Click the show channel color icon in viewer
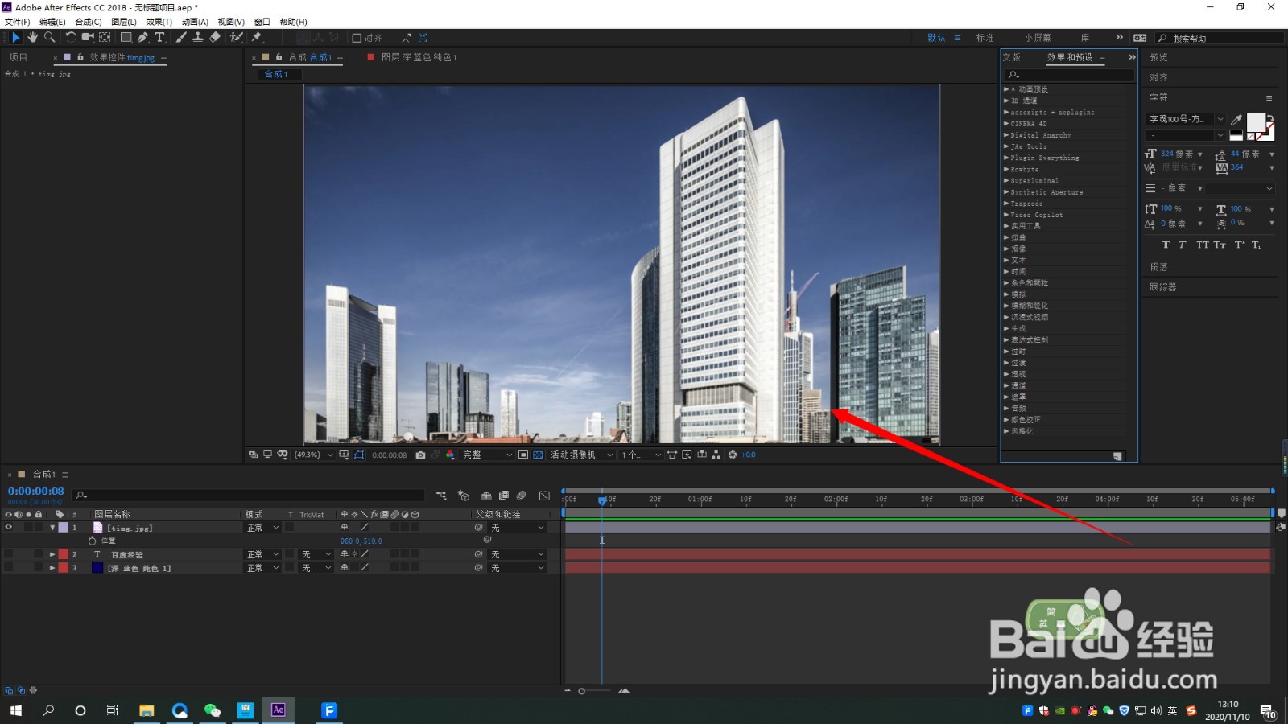This screenshot has width=1288, height=724. [450, 455]
